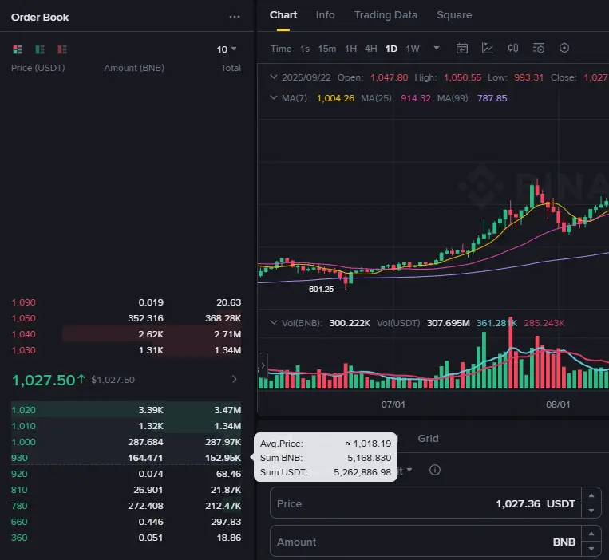Open the order book depth dropdown showing 10
This screenshot has height=560, width=609.
pyautogui.click(x=227, y=49)
